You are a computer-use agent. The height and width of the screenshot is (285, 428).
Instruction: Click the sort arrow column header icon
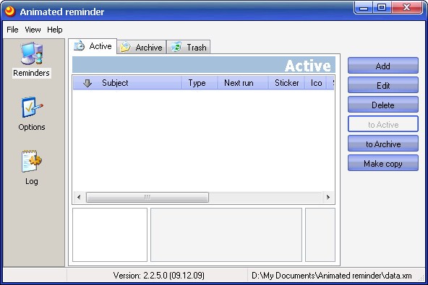coord(87,83)
